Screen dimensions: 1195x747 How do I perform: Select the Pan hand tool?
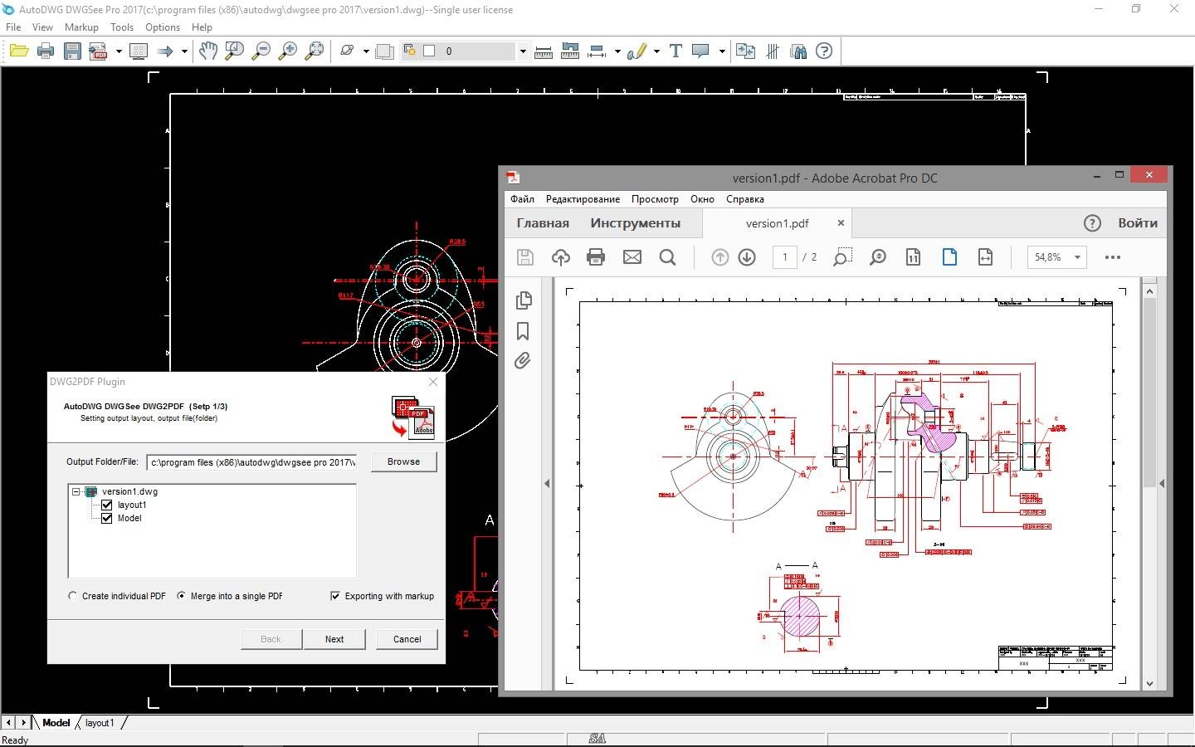[208, 51]
